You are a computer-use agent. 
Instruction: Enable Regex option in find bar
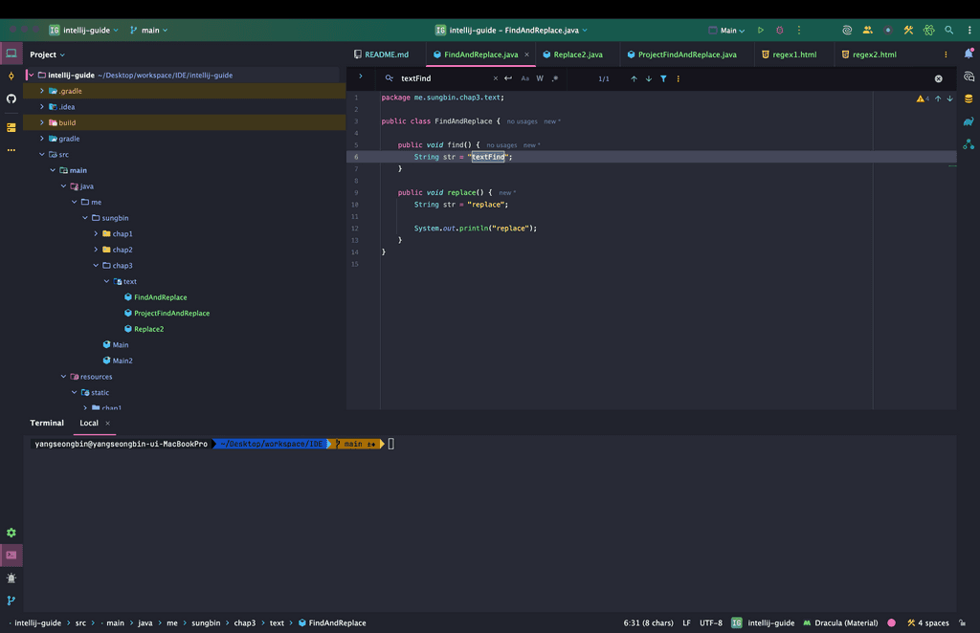coord(555,78)
